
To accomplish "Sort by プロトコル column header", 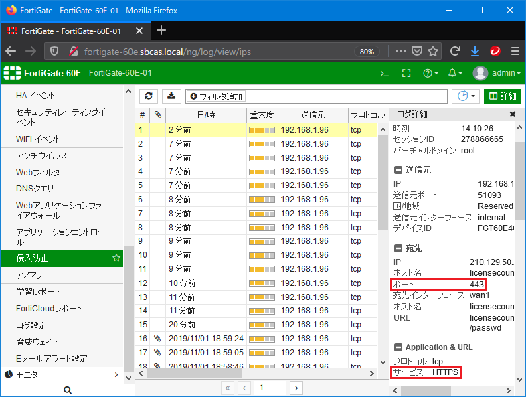I will [x=368, y=115].
